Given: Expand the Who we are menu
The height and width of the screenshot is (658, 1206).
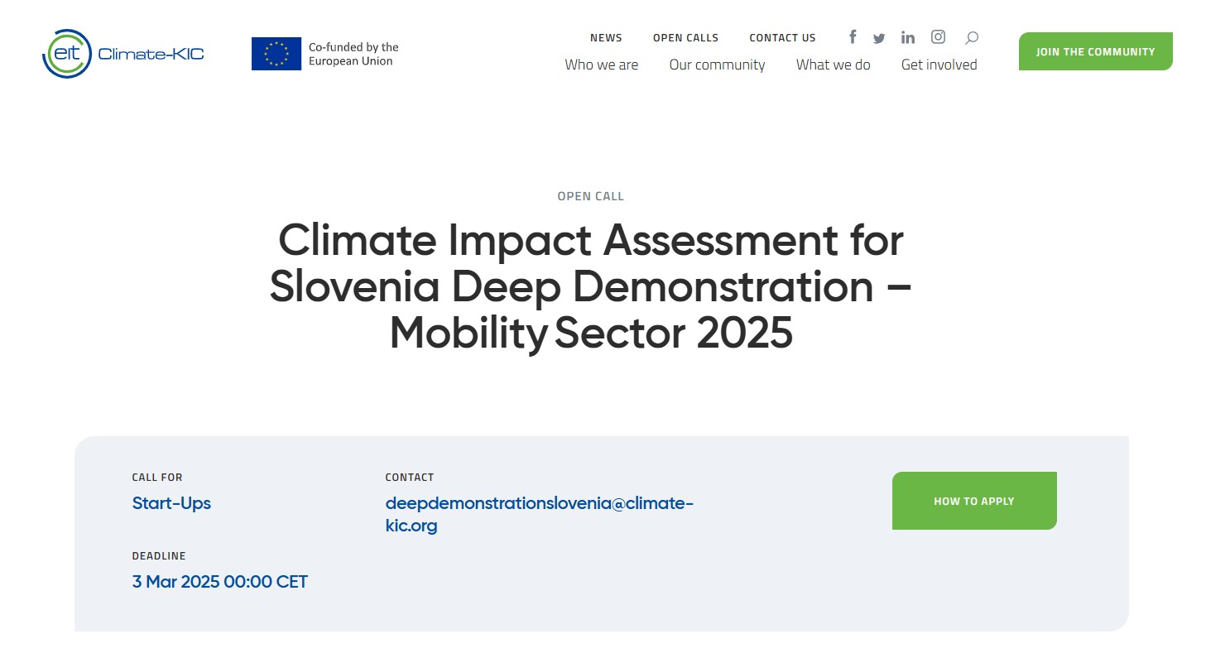Looking at the screenshot, I should coord(601,65).
